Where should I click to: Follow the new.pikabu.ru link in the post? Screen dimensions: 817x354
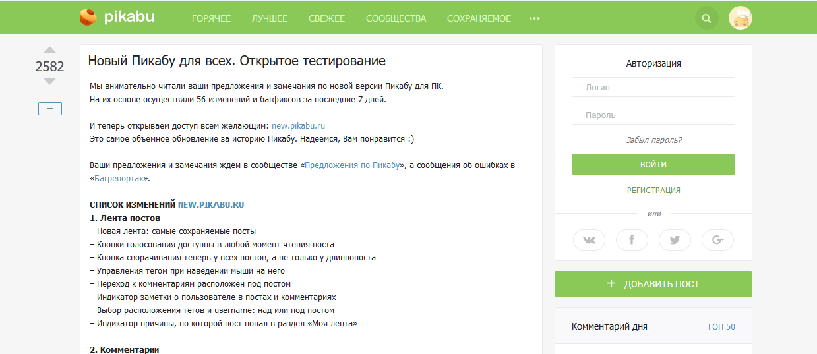299,125
